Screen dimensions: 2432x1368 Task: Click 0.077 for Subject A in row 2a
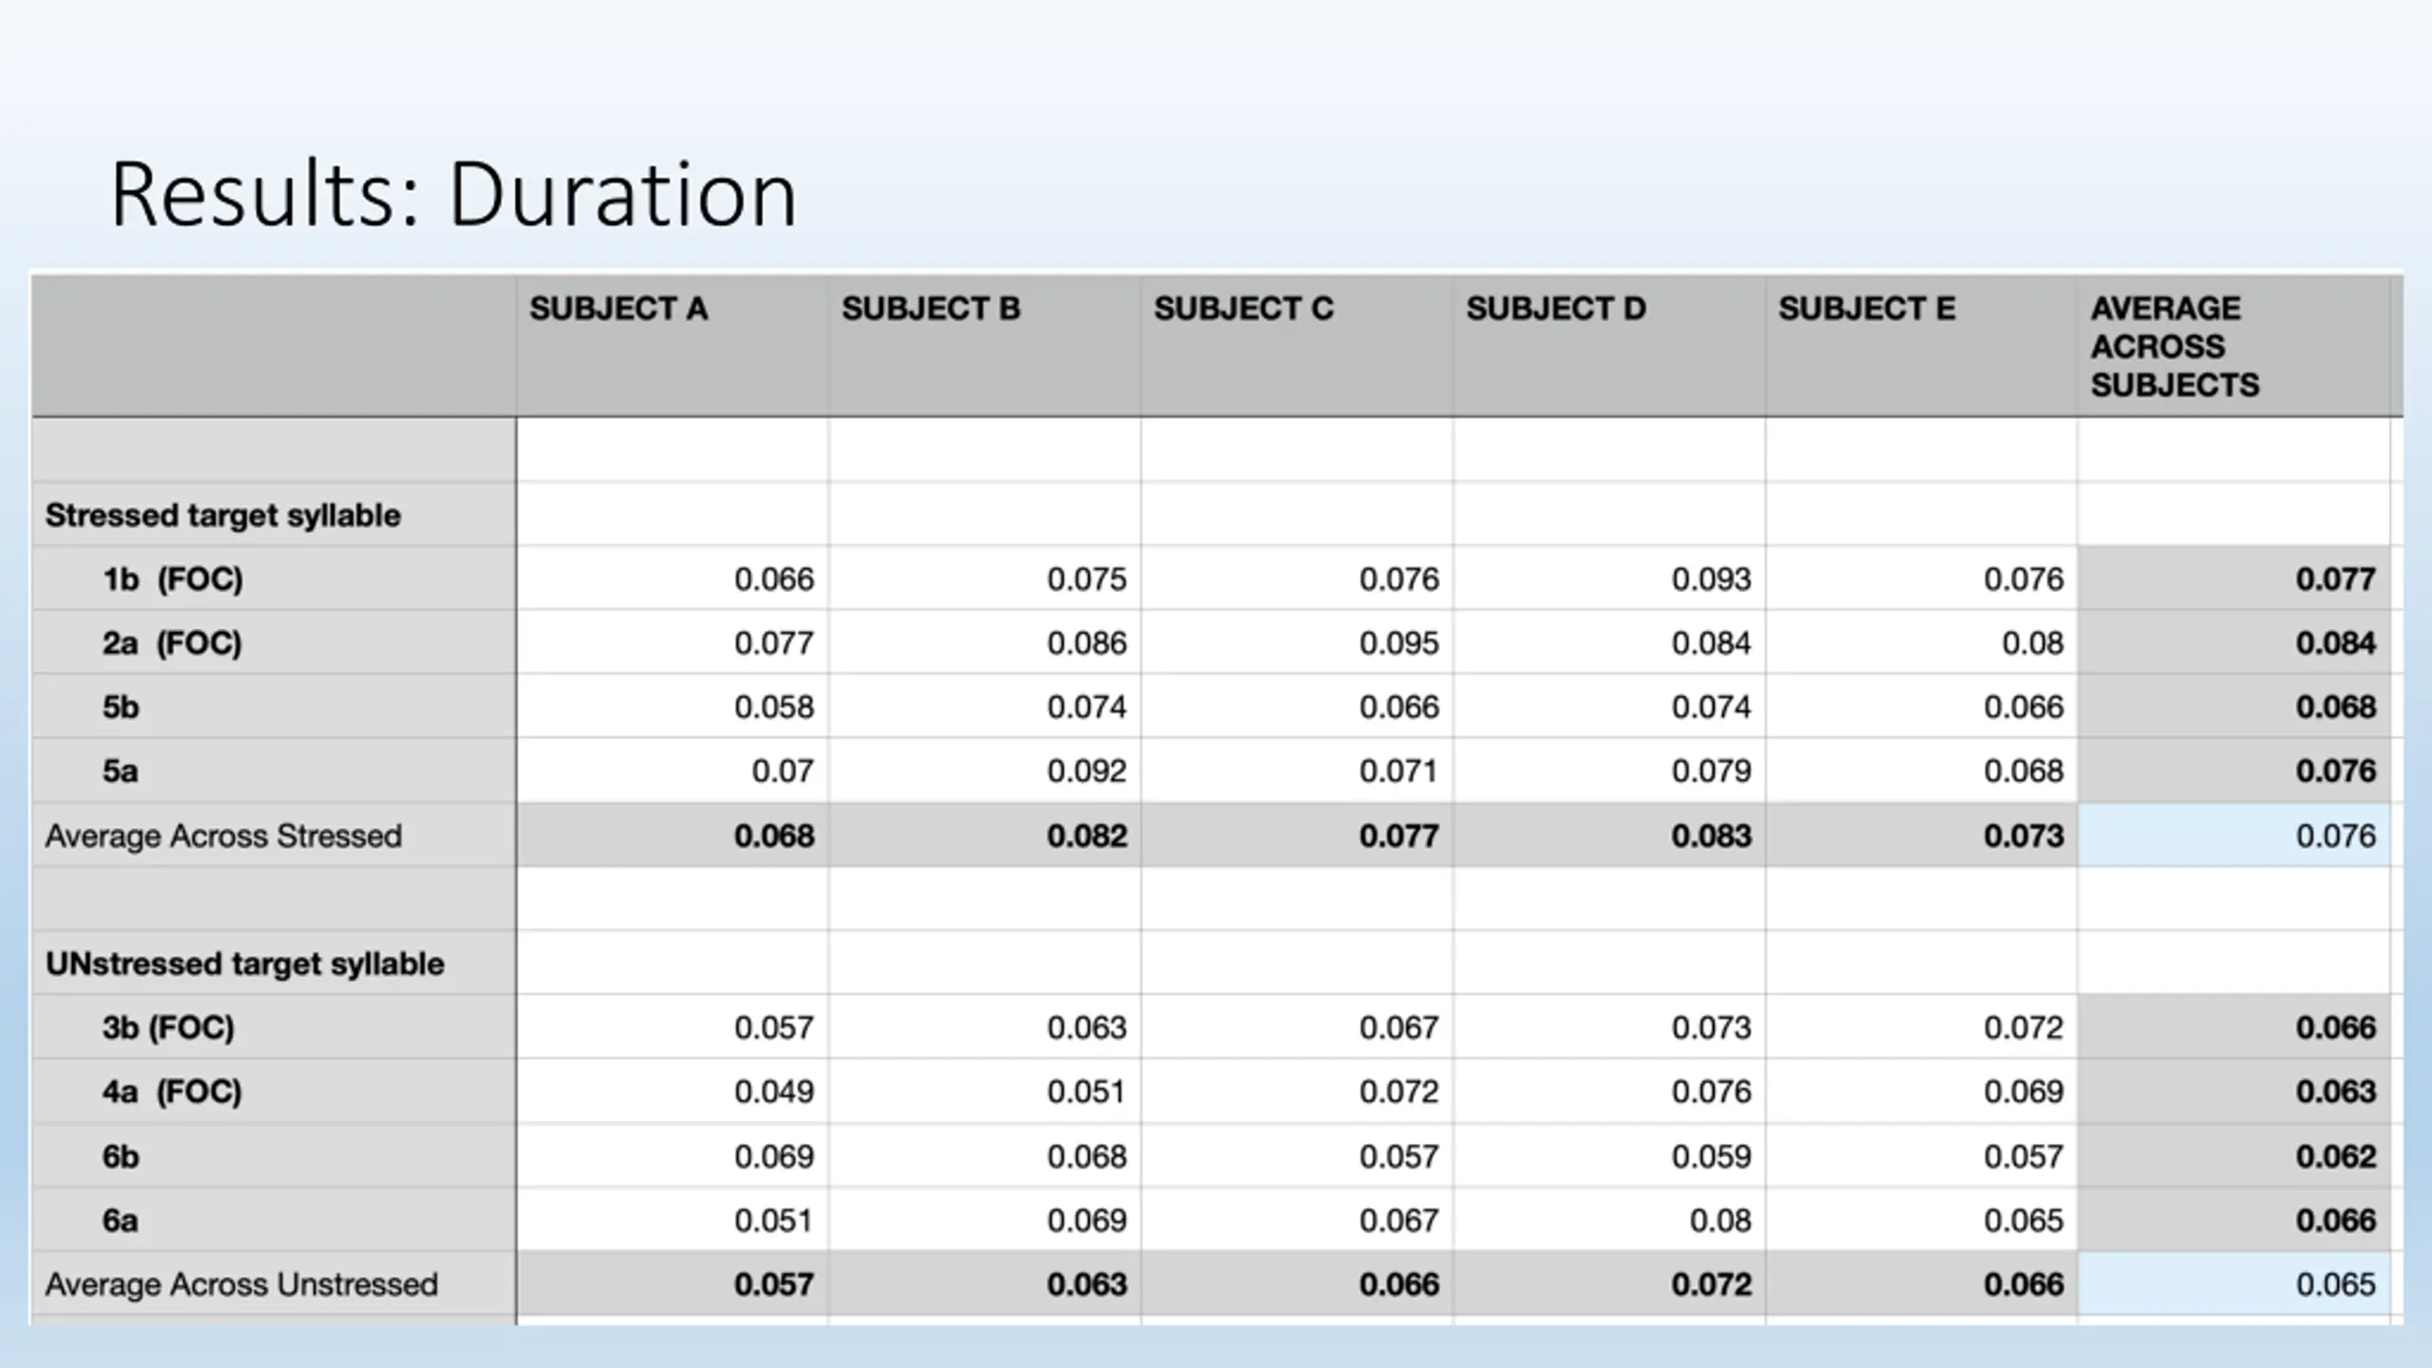coord(774,643)
